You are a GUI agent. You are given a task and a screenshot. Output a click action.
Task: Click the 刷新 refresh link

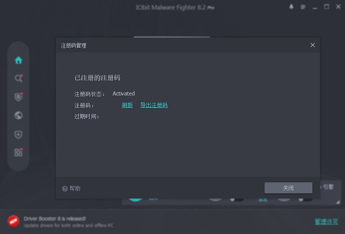click(127, 105)
